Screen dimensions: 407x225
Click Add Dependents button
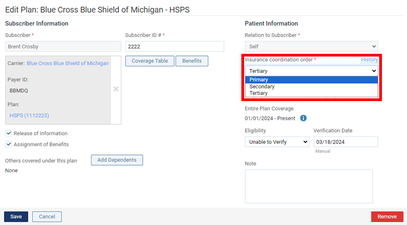[x=117, y=160]
